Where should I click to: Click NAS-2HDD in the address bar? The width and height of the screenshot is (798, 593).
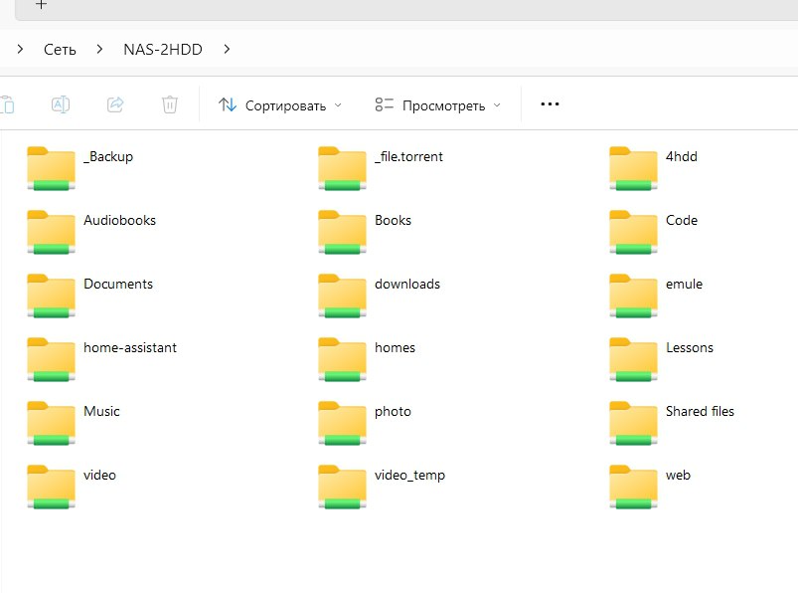click(x=163, y=49)
